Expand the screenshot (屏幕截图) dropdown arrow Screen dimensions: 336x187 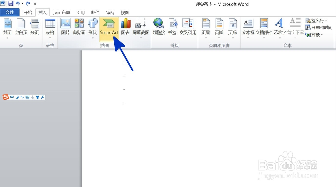141,38
